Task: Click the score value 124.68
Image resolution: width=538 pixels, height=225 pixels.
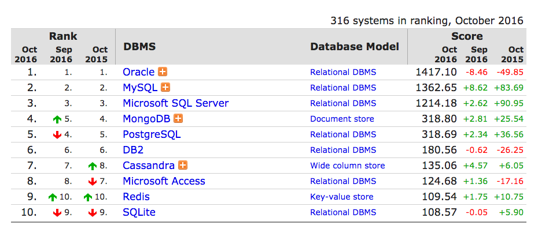Action: (x=439, y=181)
